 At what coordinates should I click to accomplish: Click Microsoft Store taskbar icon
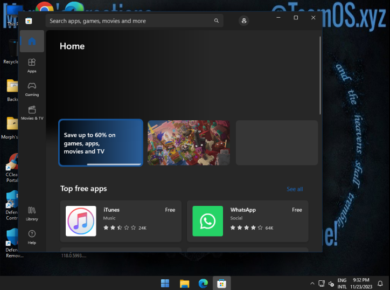[x=221, y=284]
